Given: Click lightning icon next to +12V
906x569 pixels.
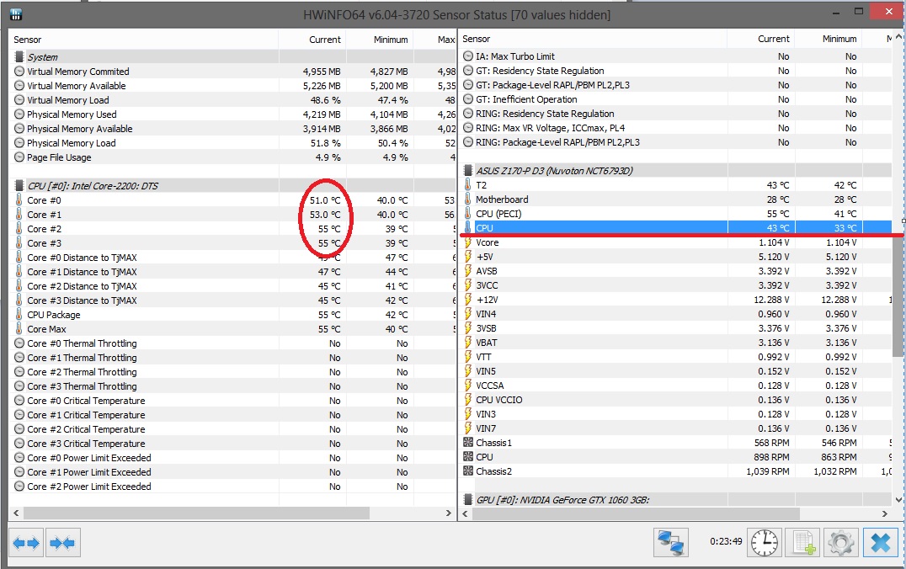Looking at the screenshot, I should [x=468, y=300].
